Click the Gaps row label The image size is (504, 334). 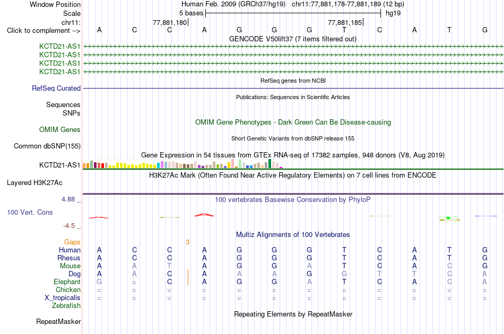point(72,242)
